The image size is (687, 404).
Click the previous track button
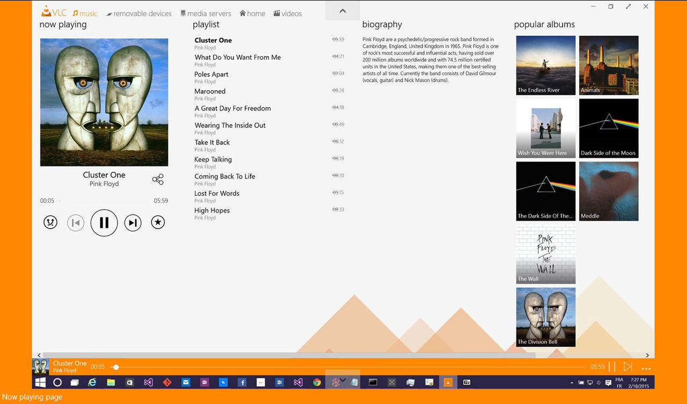point(75,222)
